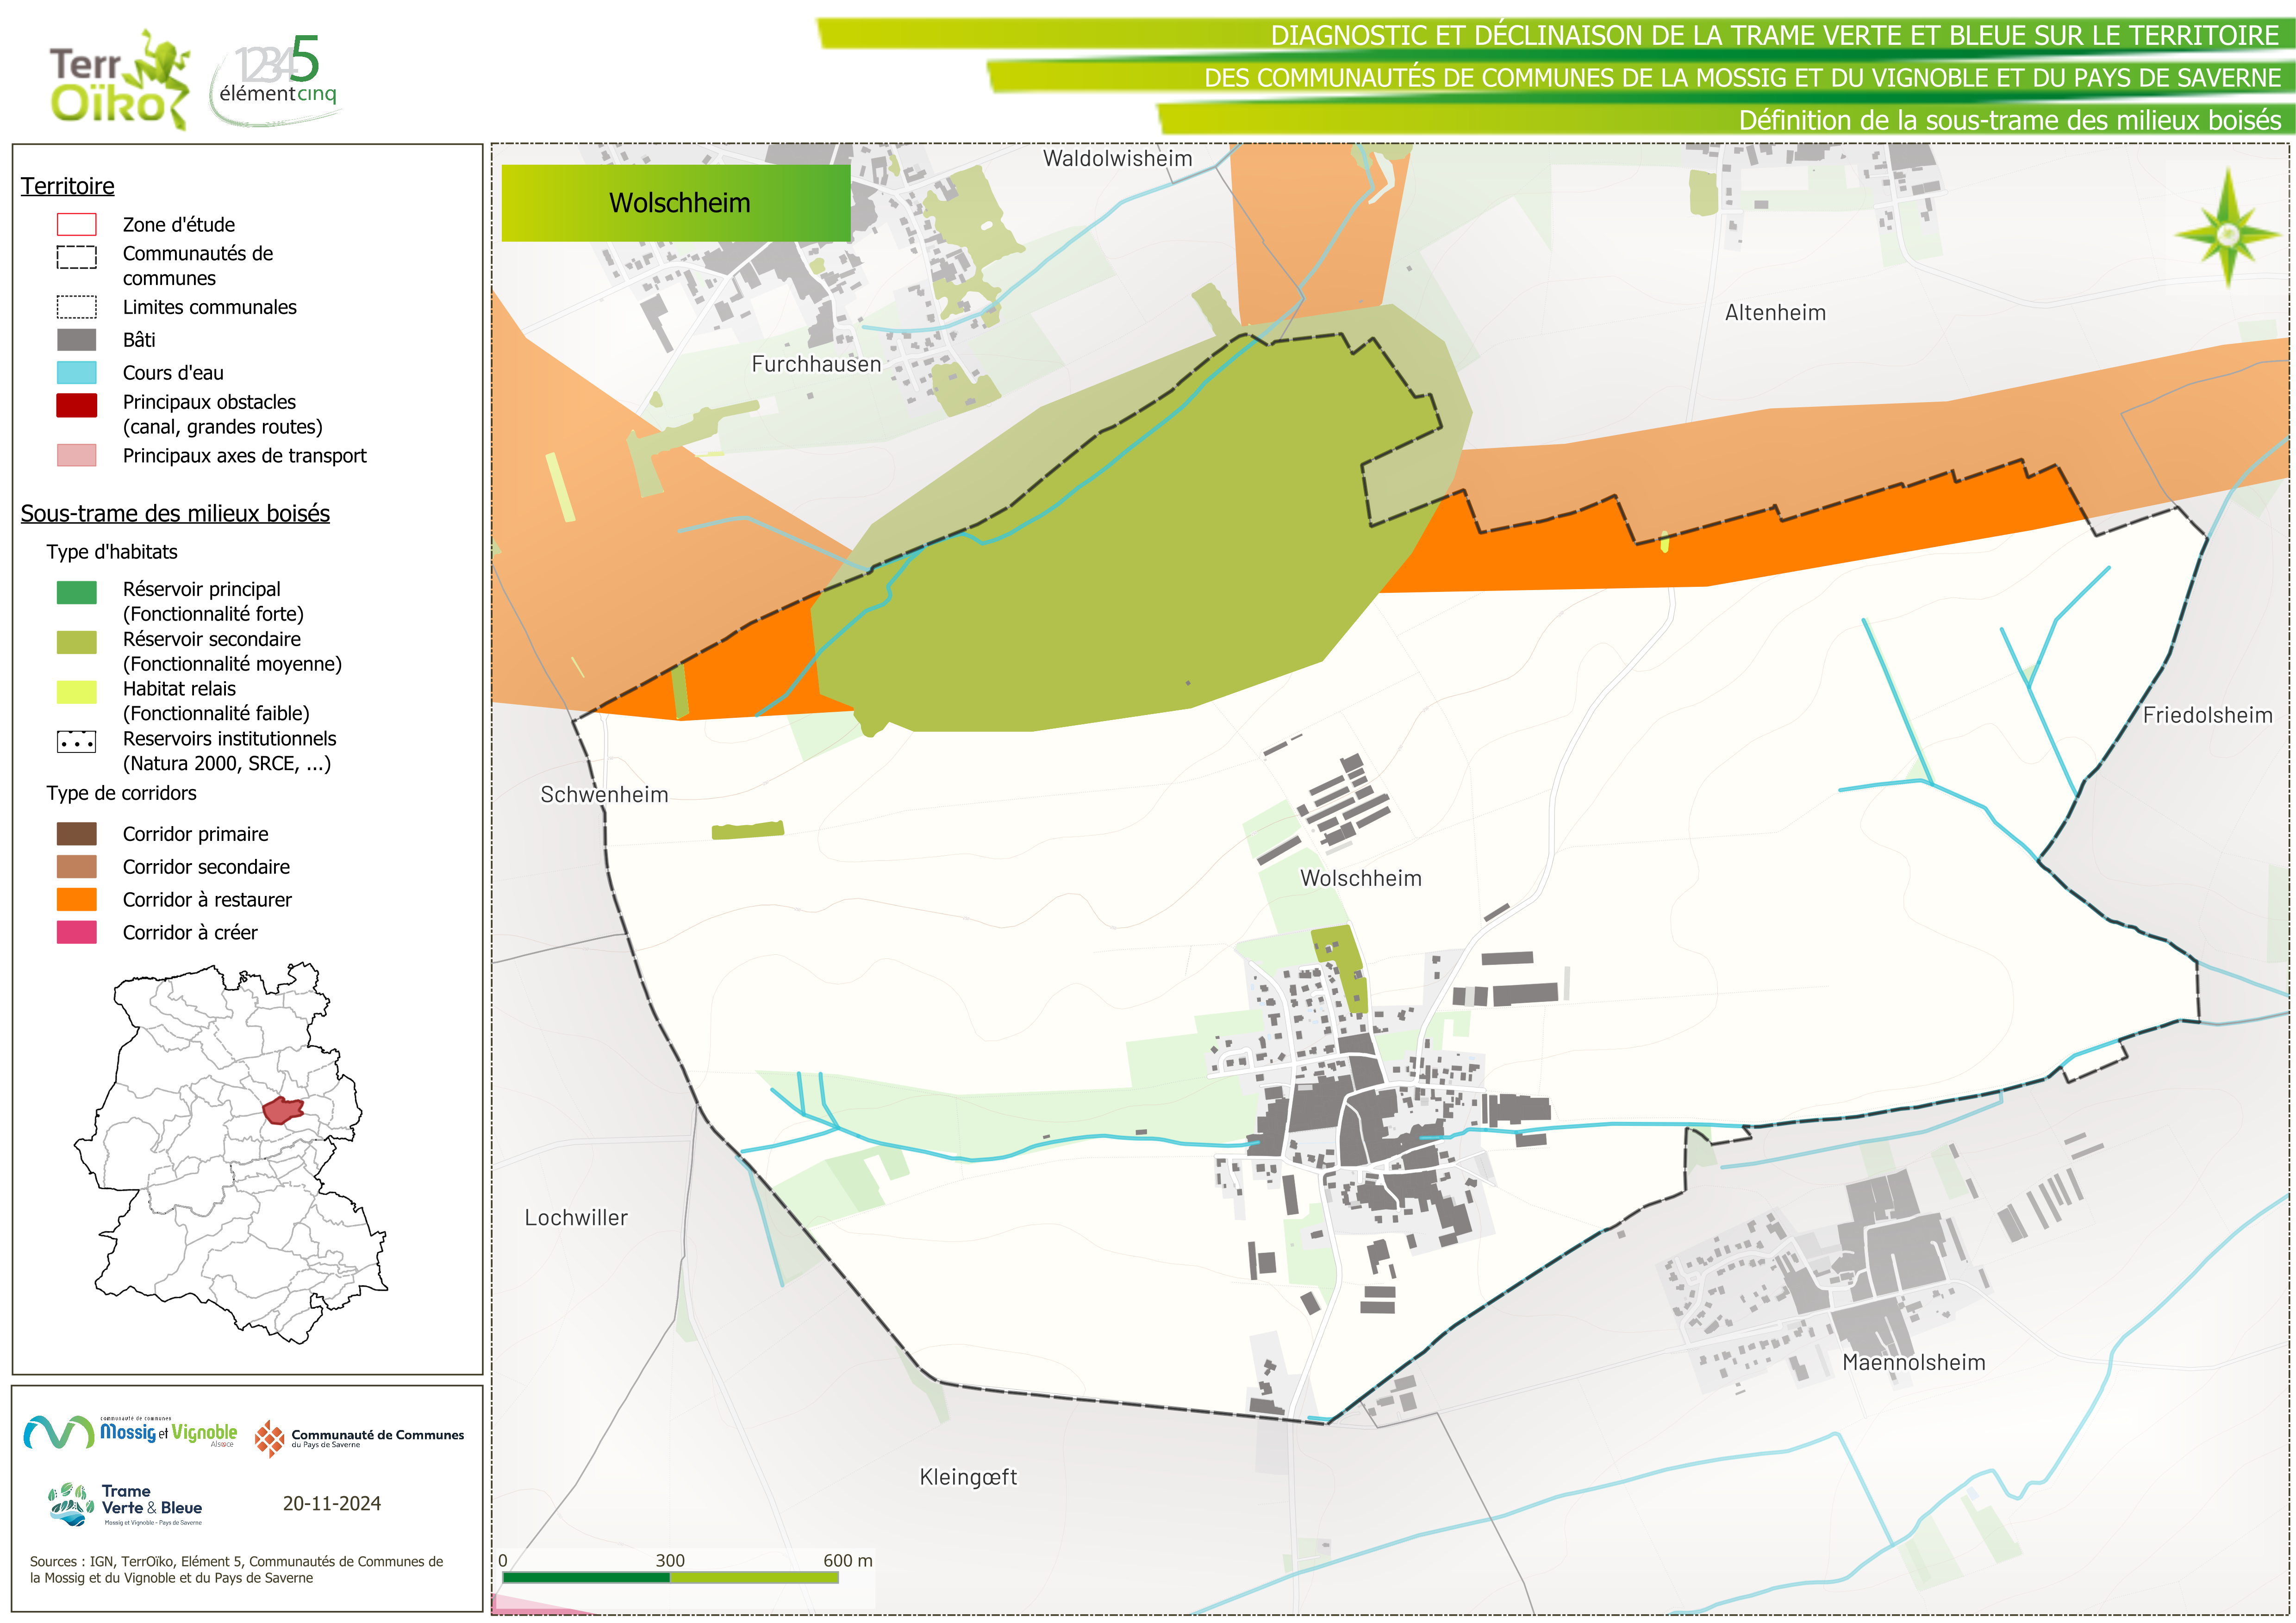Click the 300 m scale bar mark
This screenshot has height=1623, width=2296.
click(x=670, y=1561)
